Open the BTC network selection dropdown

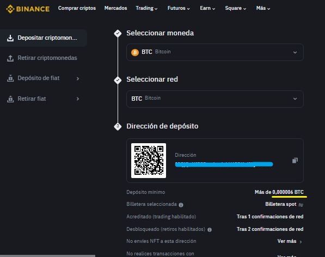click(x=215, y=99)
